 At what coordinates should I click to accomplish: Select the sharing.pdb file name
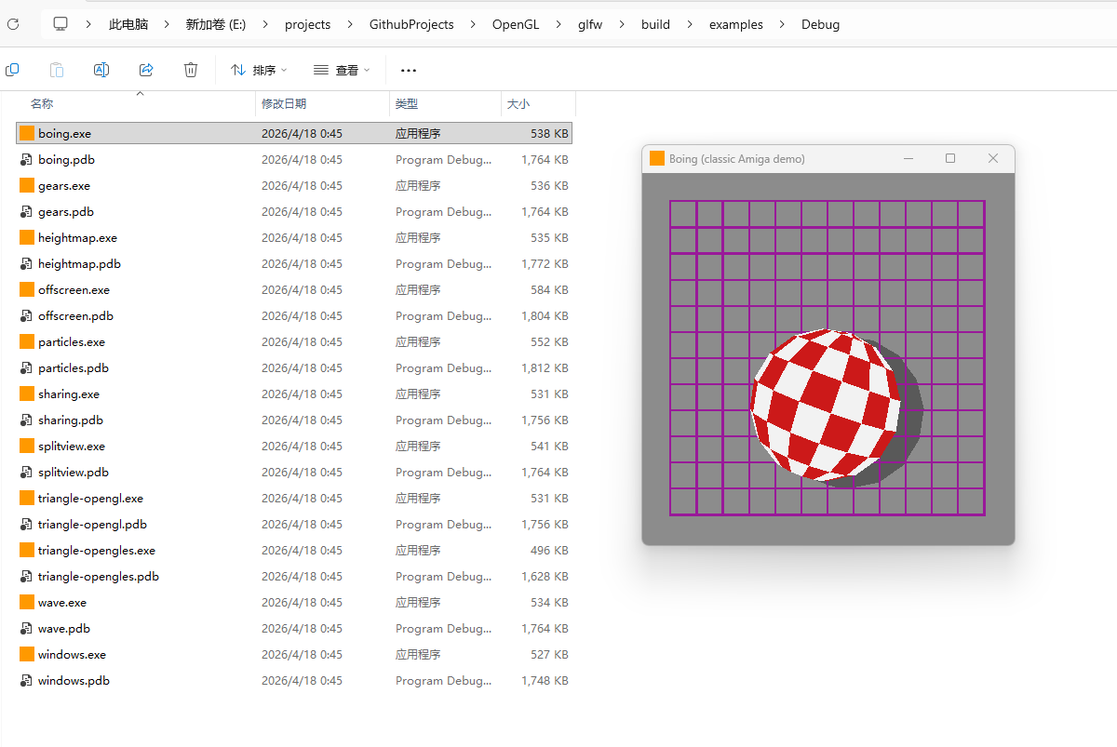point(71,420)
